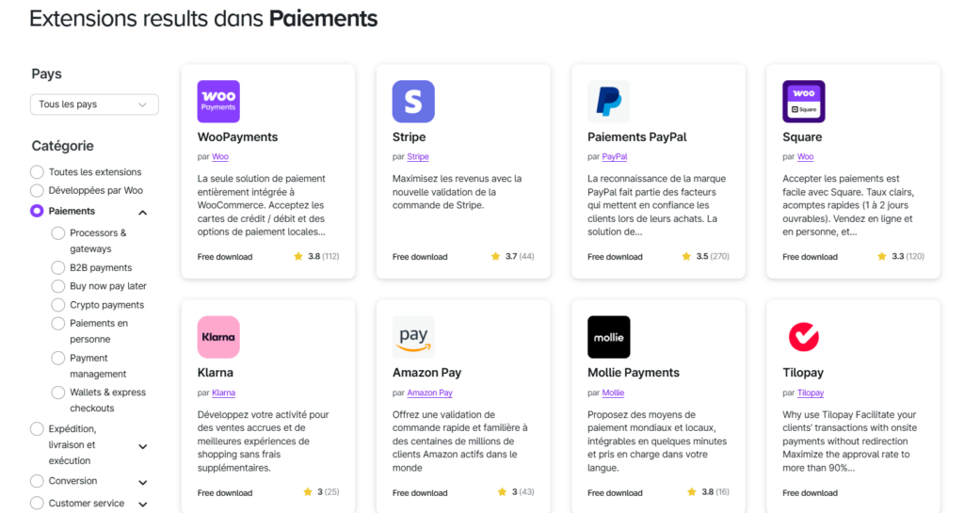The image size is (964, 513).
Task: Select the B2B payments subcategory
Action: coord(58,268)
